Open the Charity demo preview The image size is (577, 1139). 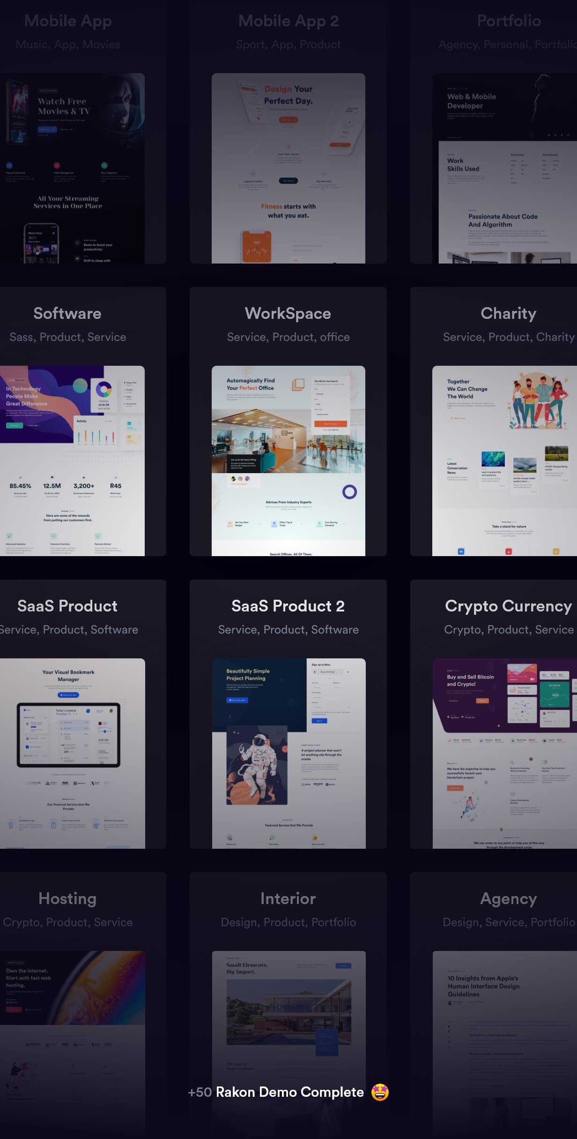504,461
